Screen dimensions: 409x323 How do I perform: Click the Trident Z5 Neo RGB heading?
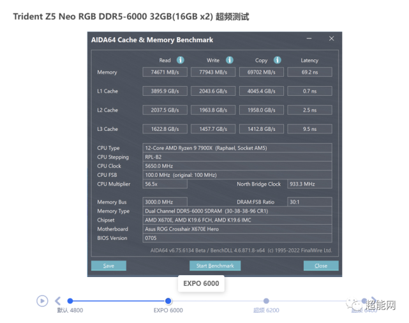pos(131,17)
